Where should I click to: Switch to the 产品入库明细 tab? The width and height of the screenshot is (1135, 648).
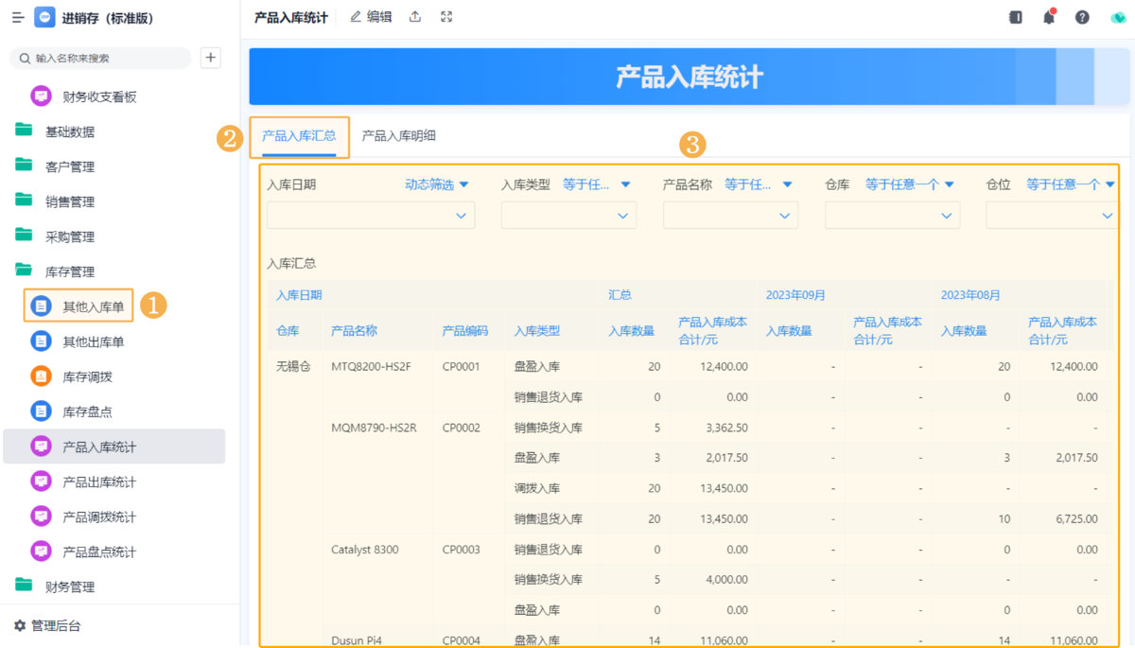point(398,136)
